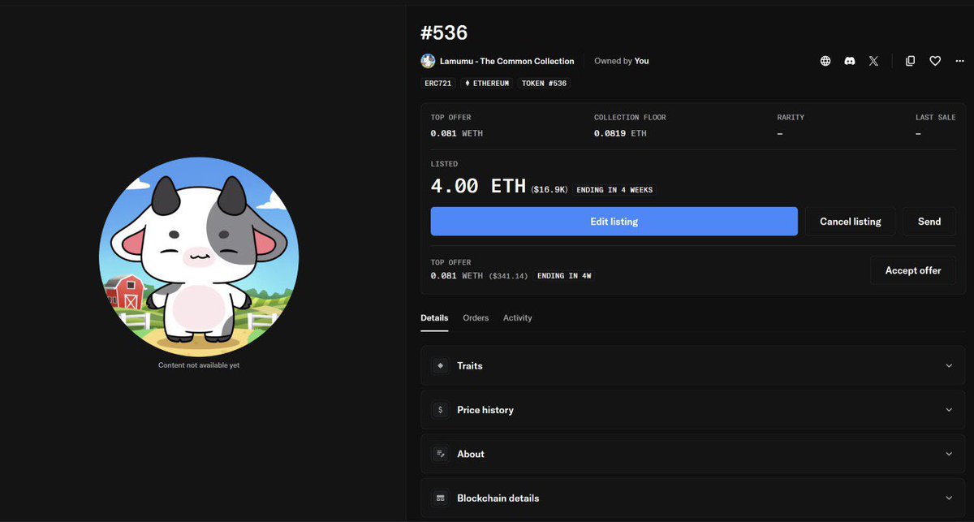Expand the About section chevron
The height and width of the screenshot is (522, 974).
click(949, 454)
